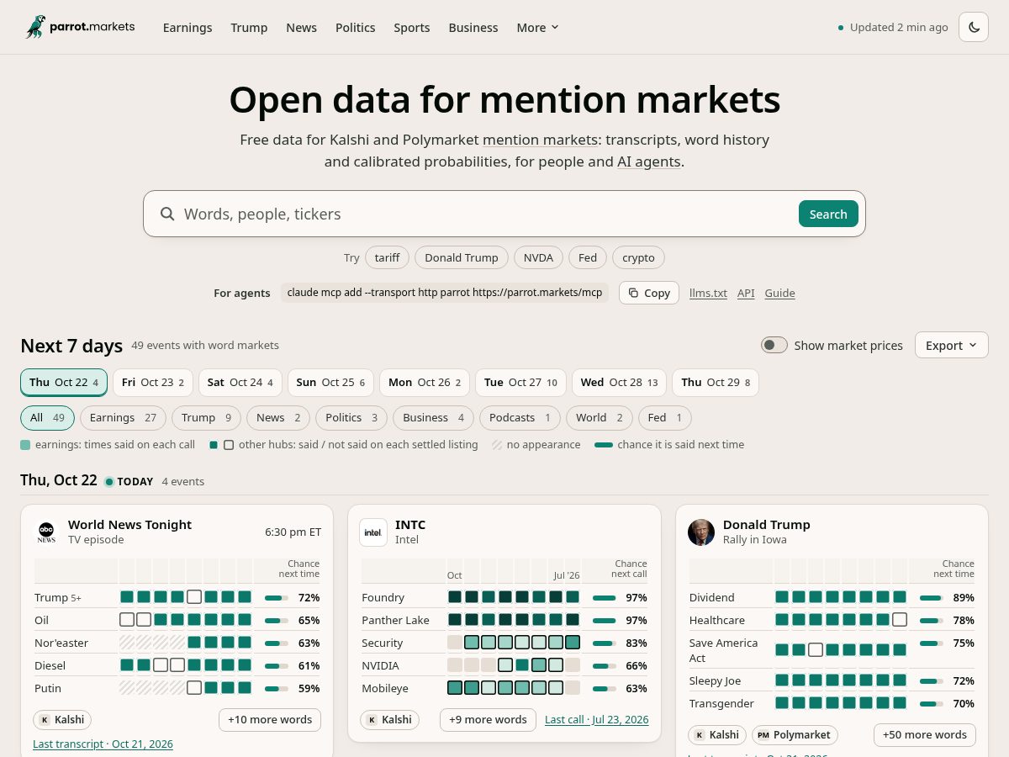Screen dimensions: 1009x757
Task: Open Last call Jul 23, 2026 link
Action: pos(597,719)
